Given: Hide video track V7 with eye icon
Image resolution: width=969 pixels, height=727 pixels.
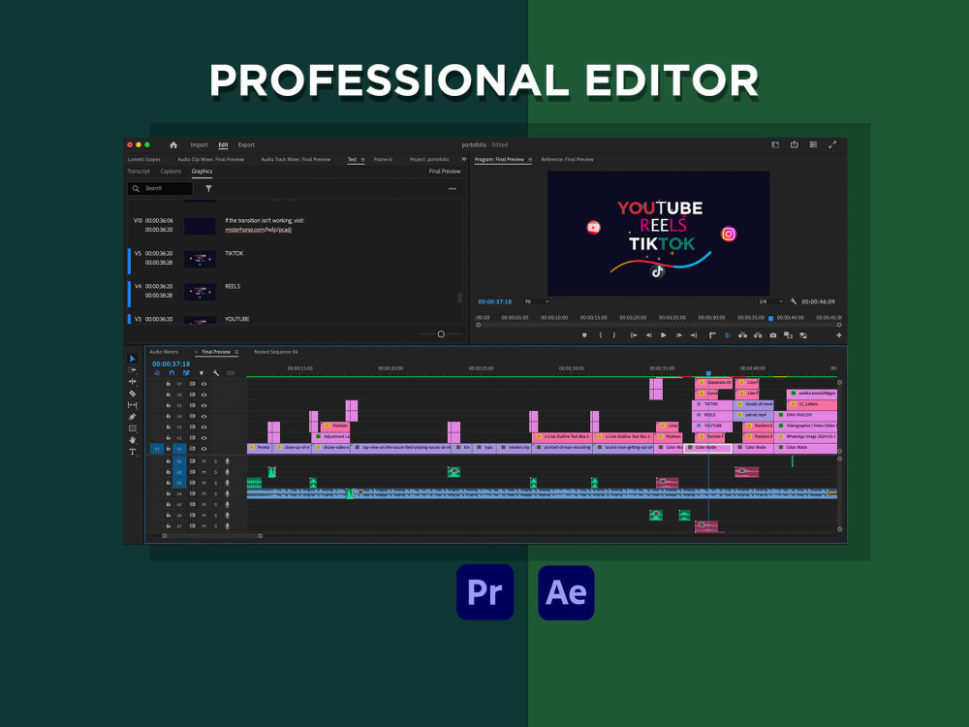Looking at the screenshot, I should point(203,384).
